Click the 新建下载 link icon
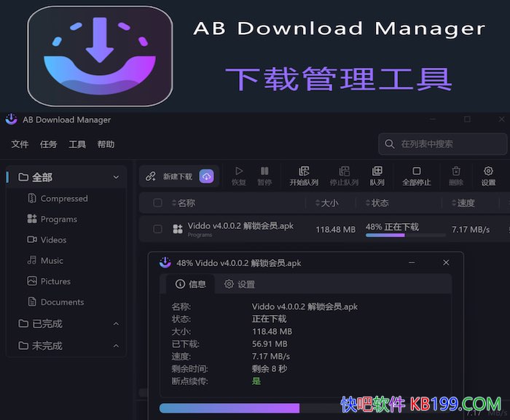This screenshot has height=420, width=510. click(151, 176)
